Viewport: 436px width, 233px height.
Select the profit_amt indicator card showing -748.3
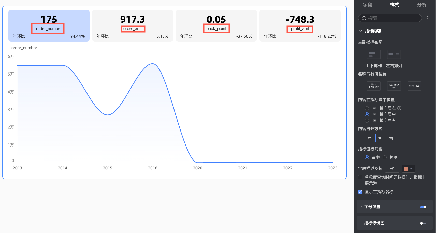click(300, 26)
